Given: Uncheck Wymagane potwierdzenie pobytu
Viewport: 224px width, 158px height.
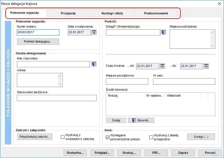Looking at the screenshot, I should [107, 137].
